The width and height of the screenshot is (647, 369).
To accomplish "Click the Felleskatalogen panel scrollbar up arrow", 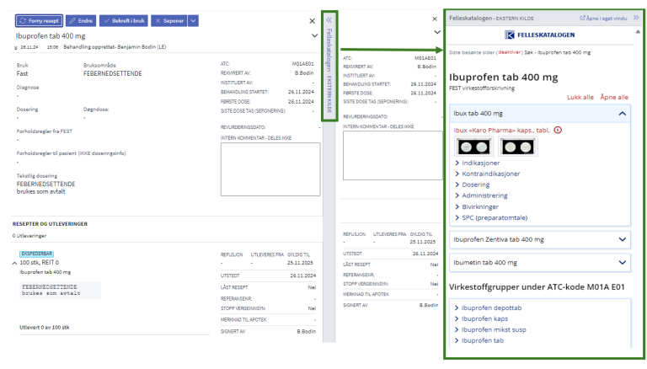I will pos(638,32).
